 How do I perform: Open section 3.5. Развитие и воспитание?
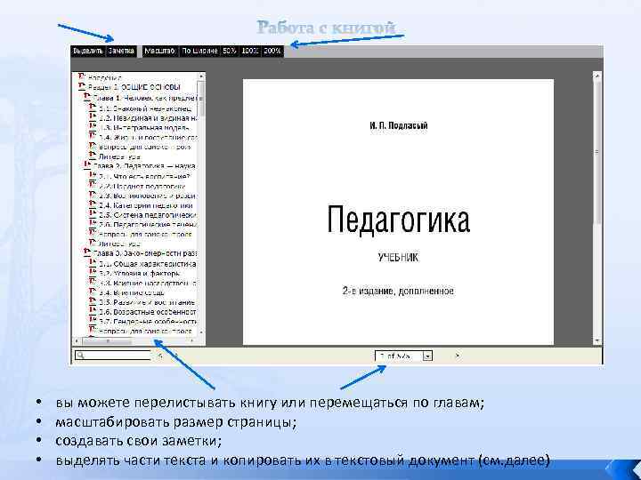[147, 302]
